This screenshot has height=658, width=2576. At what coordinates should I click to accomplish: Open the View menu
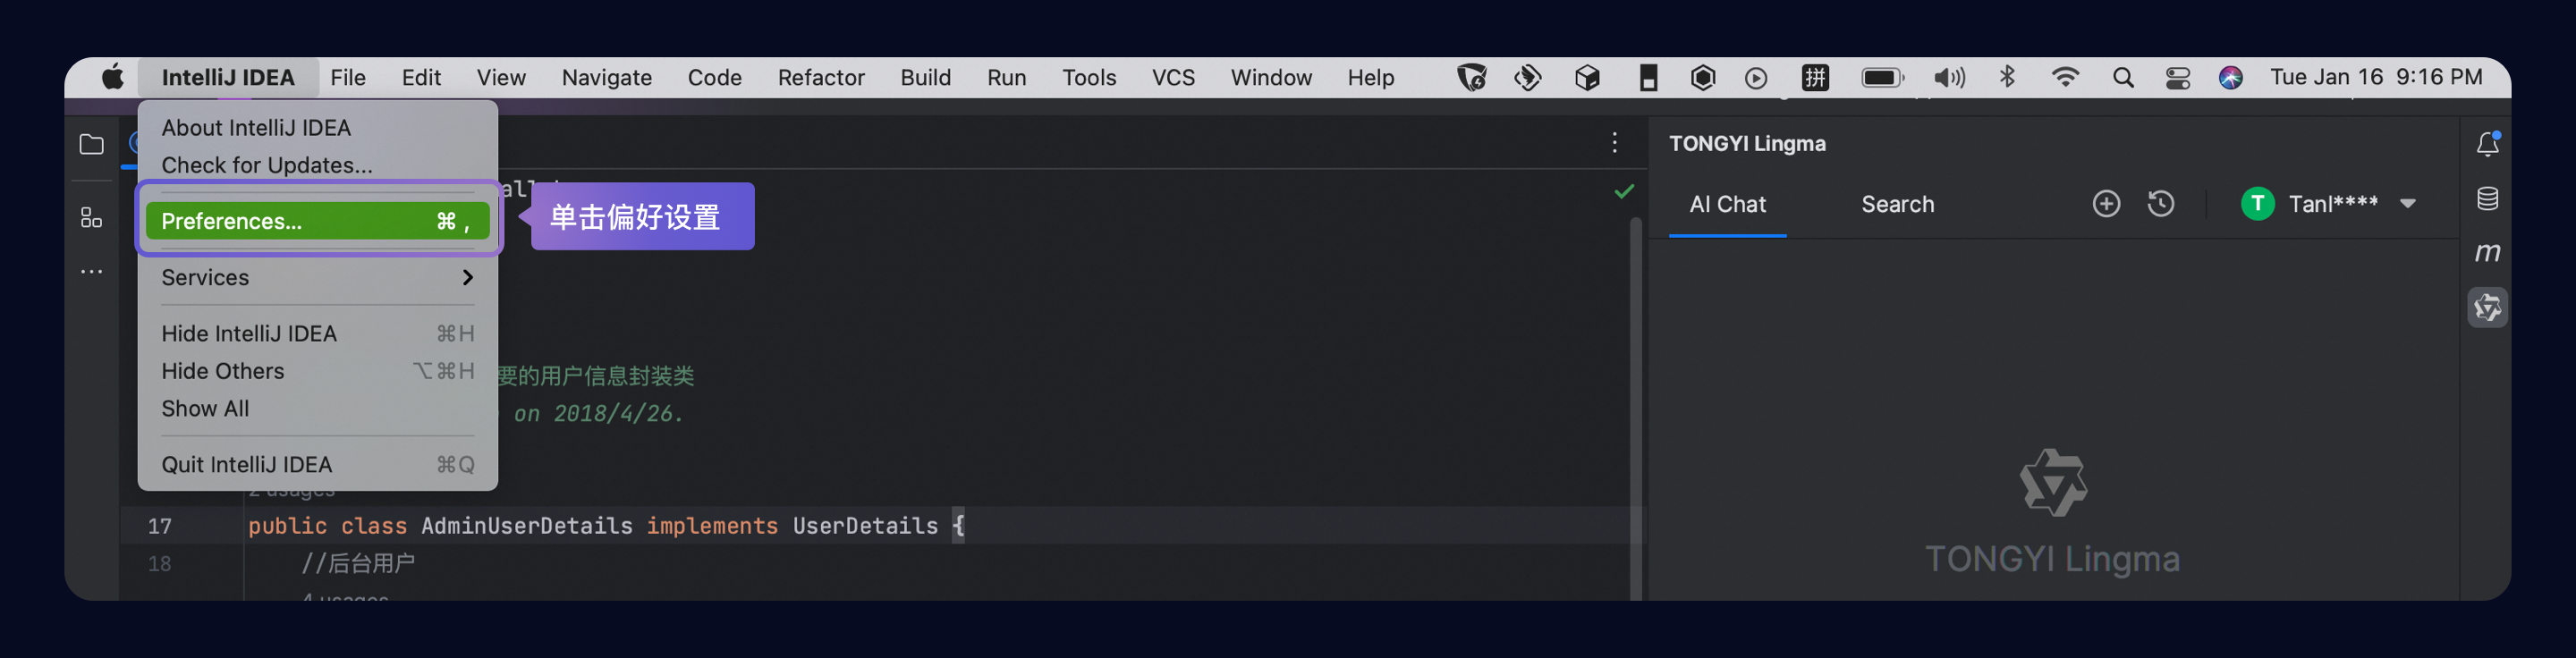click(501, 77)
